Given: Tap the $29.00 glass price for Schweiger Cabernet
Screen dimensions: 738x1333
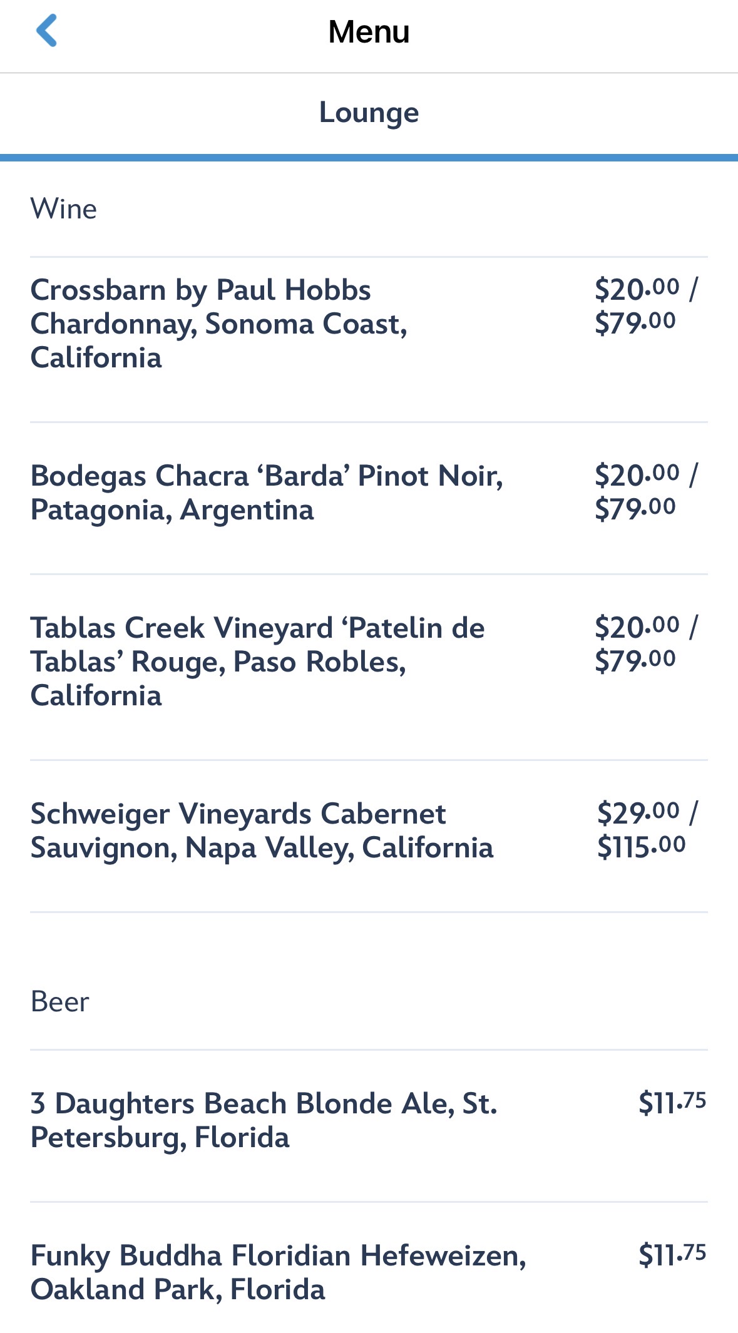Looking at the screenshot, I should 638,813.
